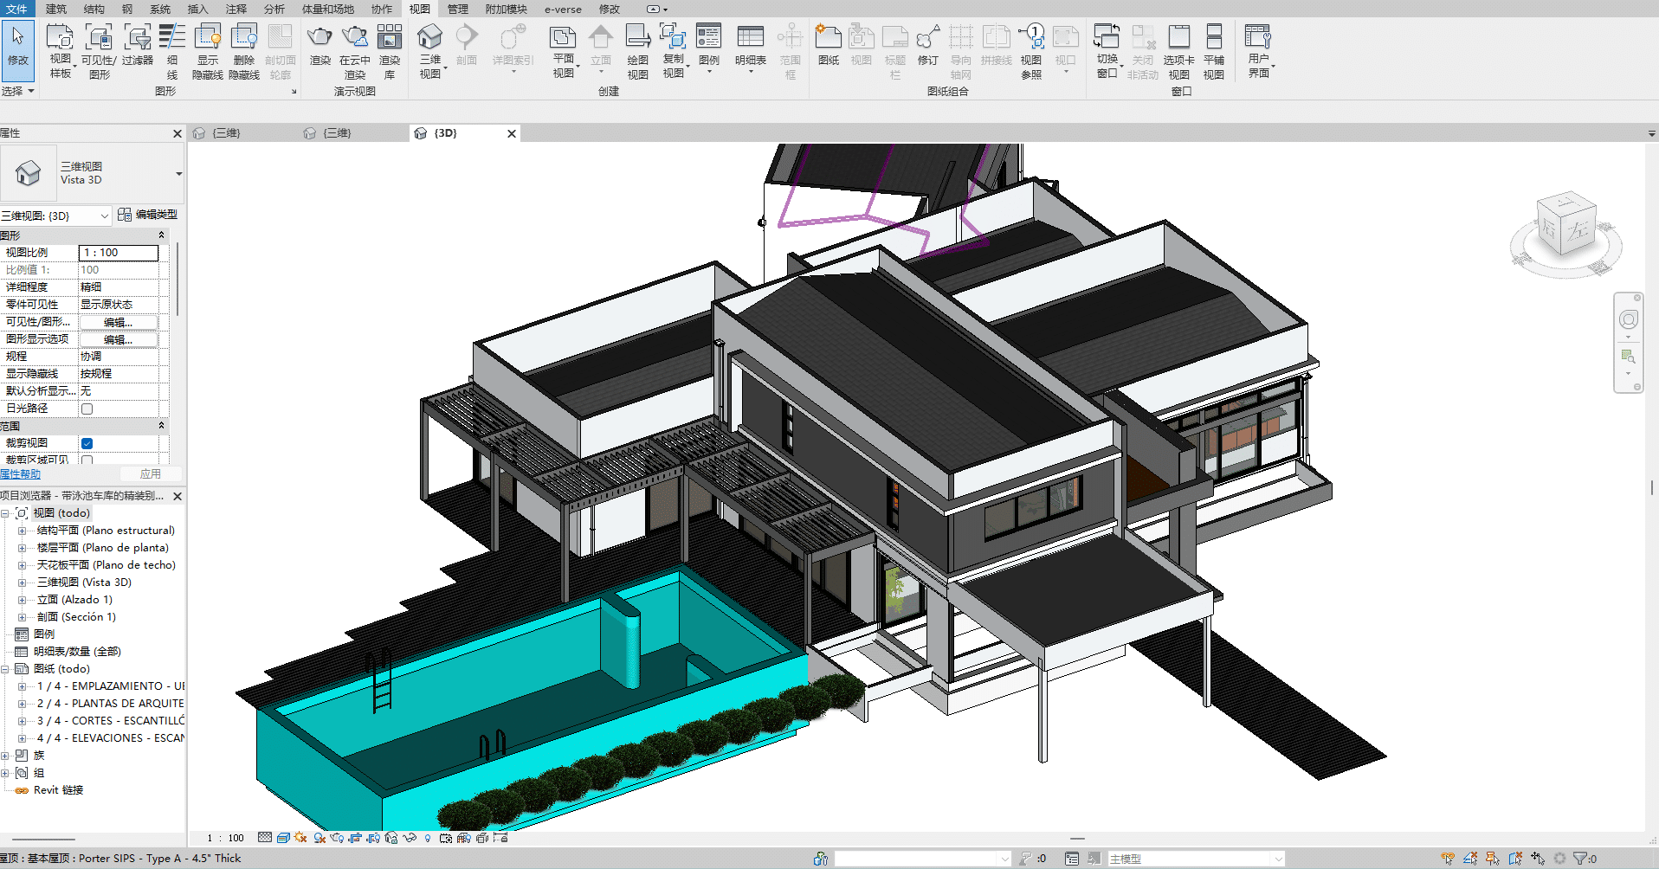Screen dimensions: 1659x869
Task: Open the 管理 ribbon tab
Action: (457, 10)
